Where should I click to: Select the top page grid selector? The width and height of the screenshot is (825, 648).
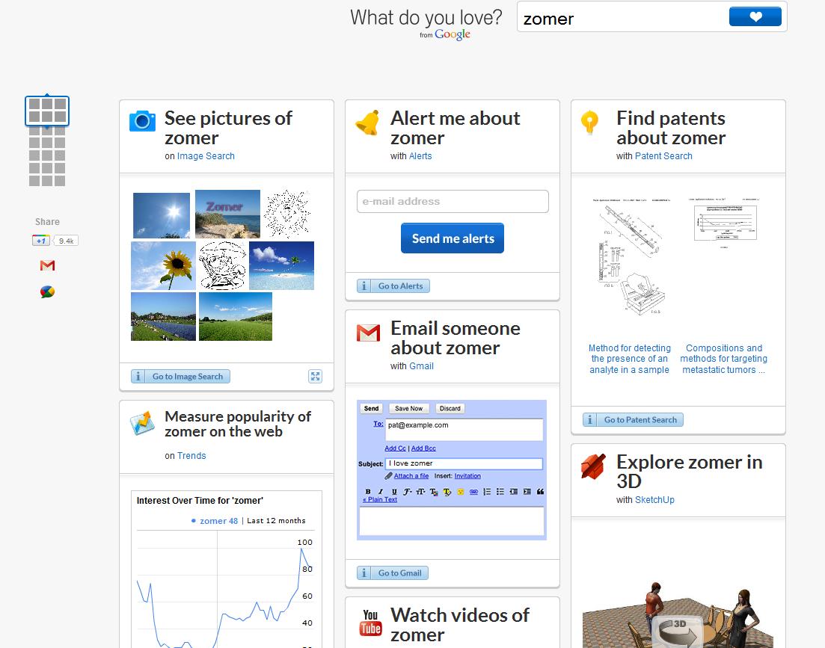(x=47, y=111)
